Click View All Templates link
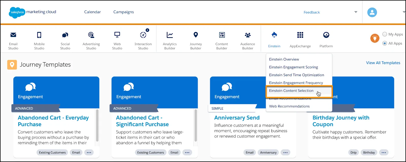Image resolution: width=406 pixels, height=162 pixels. tap(383, 63)
